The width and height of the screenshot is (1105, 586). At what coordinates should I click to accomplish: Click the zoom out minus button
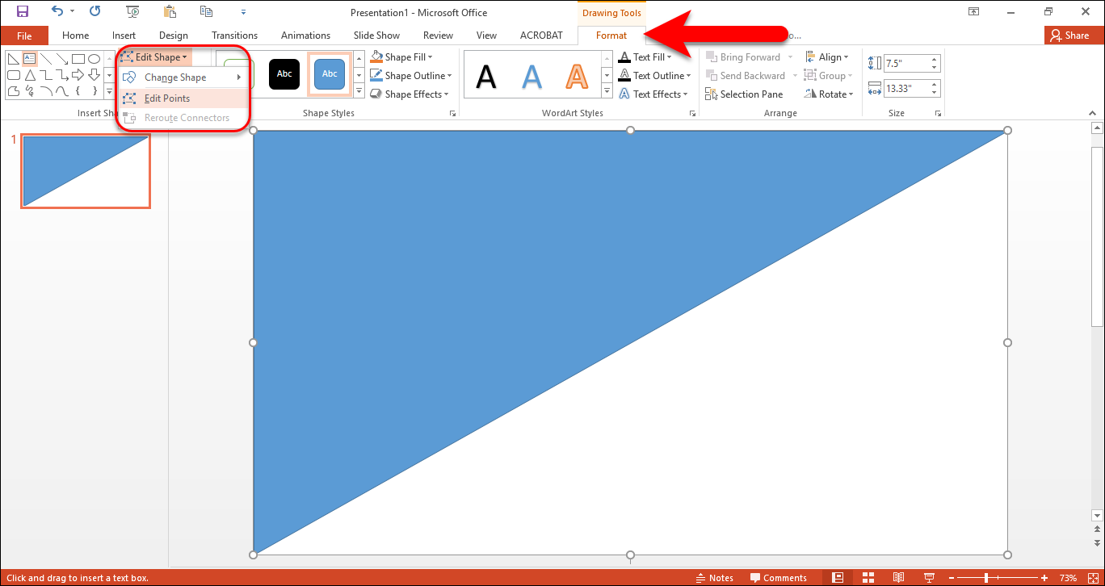point(950,578)
